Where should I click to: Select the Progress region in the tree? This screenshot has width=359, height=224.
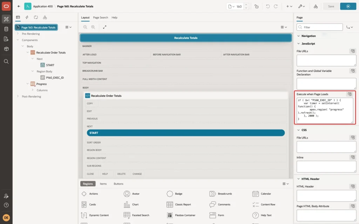coord(41,84)
